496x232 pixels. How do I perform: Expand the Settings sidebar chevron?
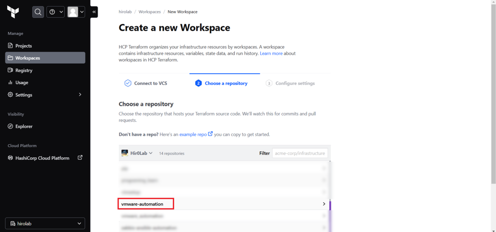80,95
